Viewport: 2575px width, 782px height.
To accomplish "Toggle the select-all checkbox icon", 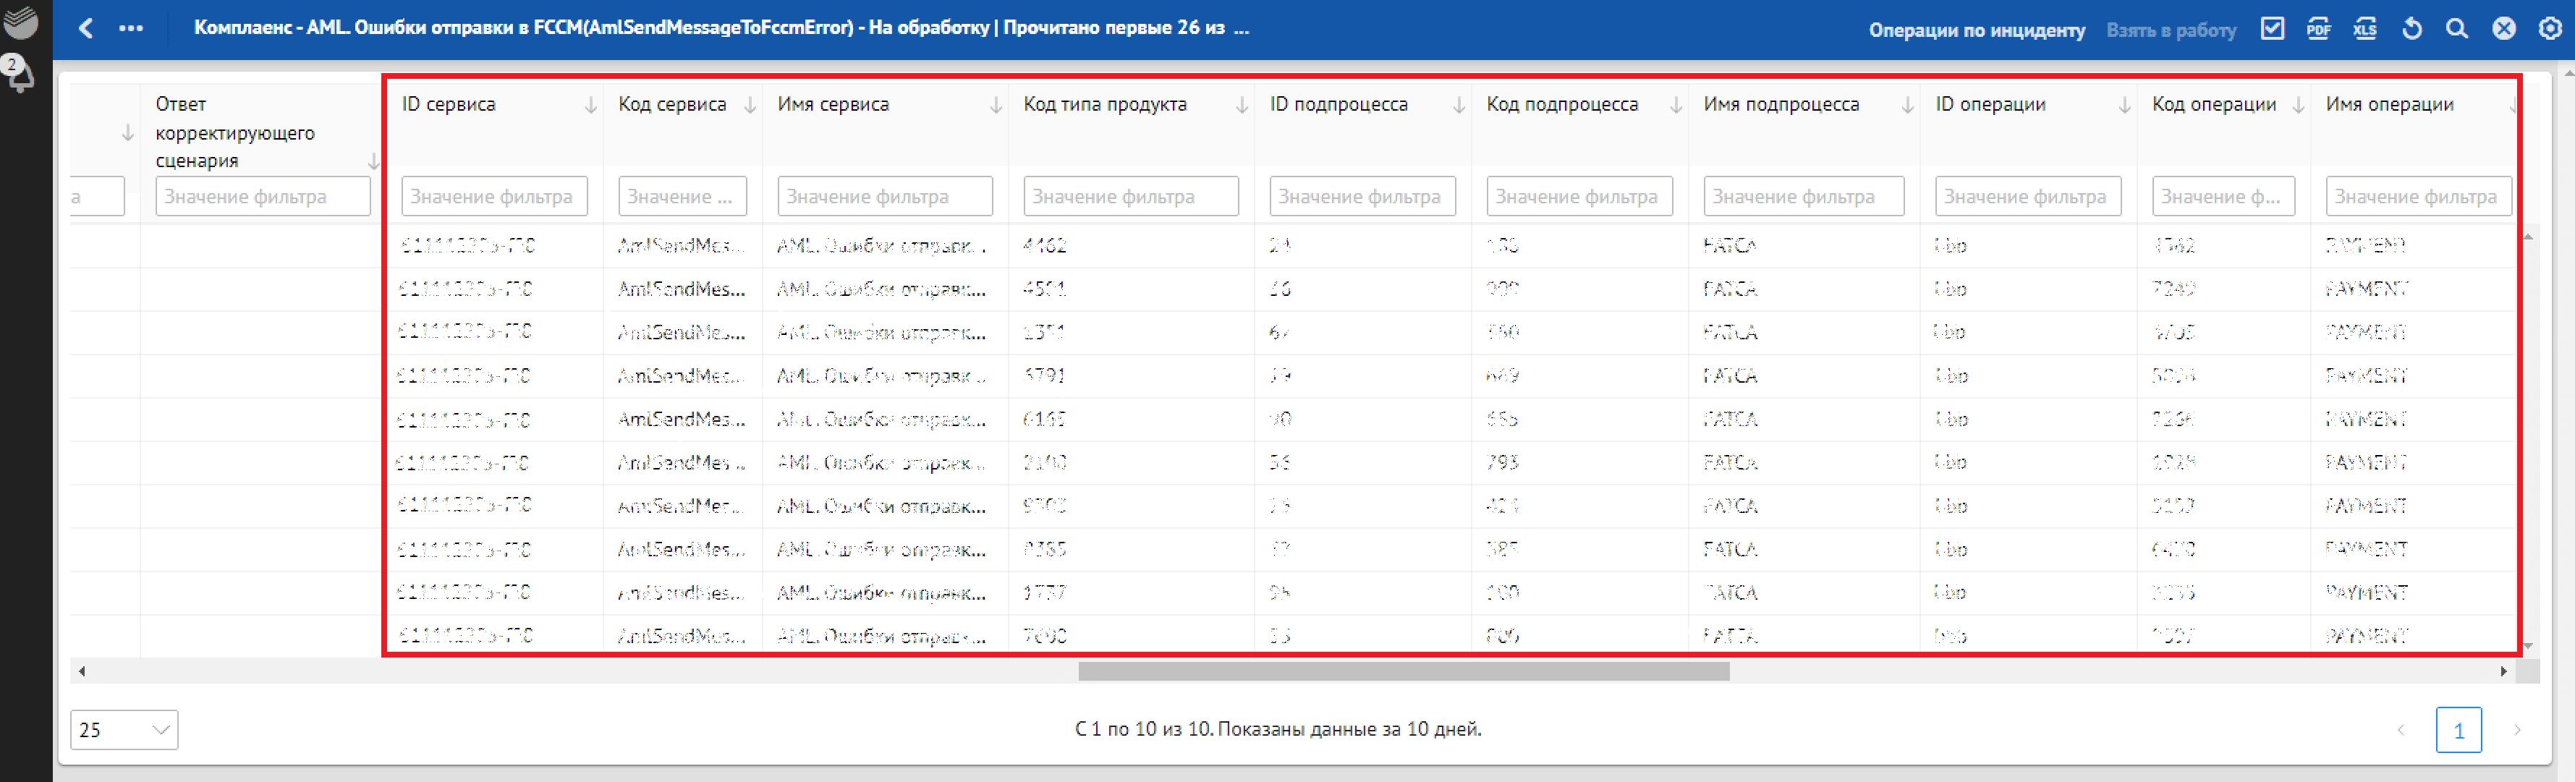I will coord(2272,29).
